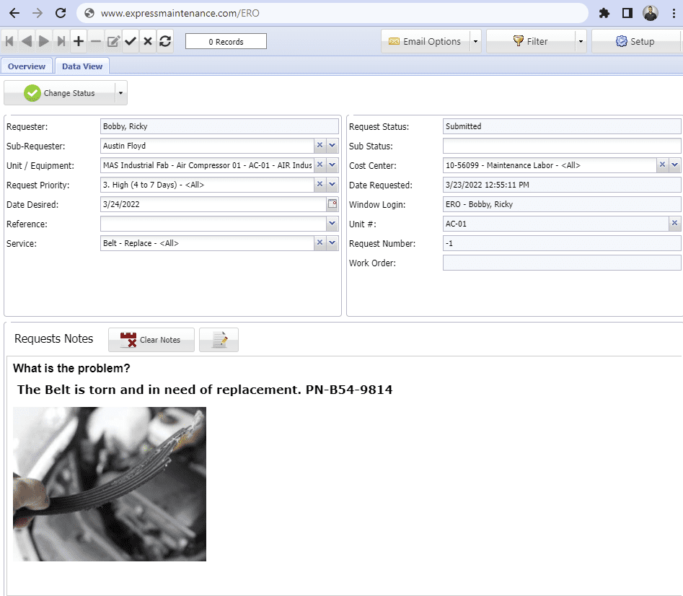
Task: Click the note text mentioning PN-B54-9814
Action: (205, 390)
